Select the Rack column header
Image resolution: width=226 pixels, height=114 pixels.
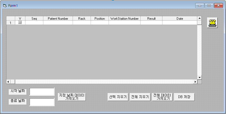pyautogui.click(x=82, y=18)
